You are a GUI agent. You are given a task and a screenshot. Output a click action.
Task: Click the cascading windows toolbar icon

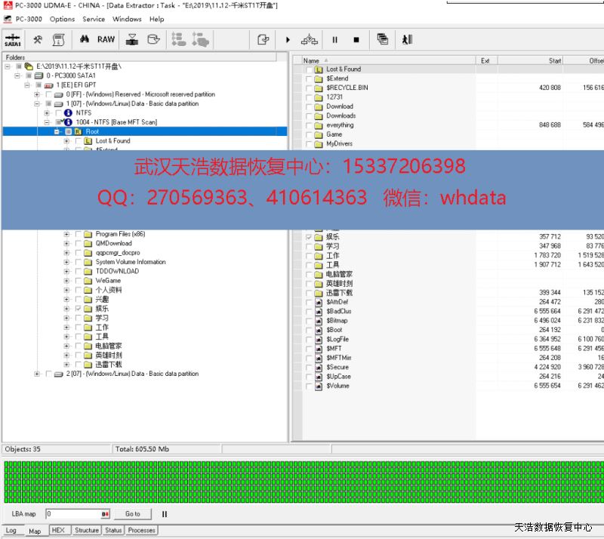pos(383,40)
